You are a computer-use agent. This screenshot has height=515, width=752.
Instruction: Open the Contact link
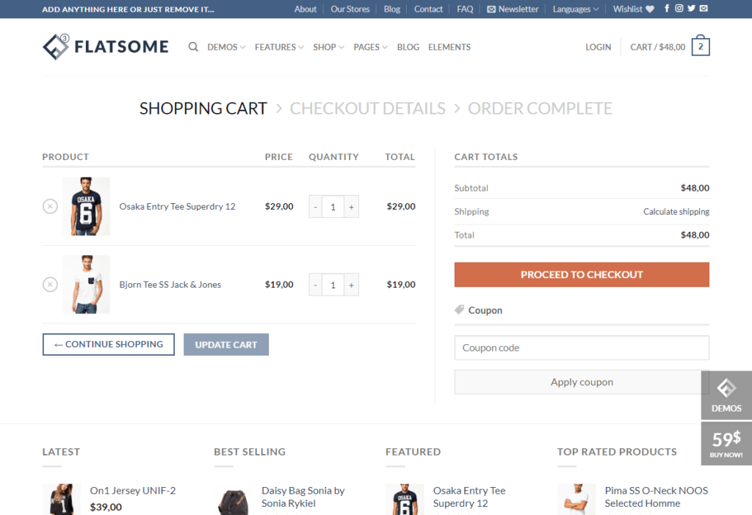pos(428,9)
